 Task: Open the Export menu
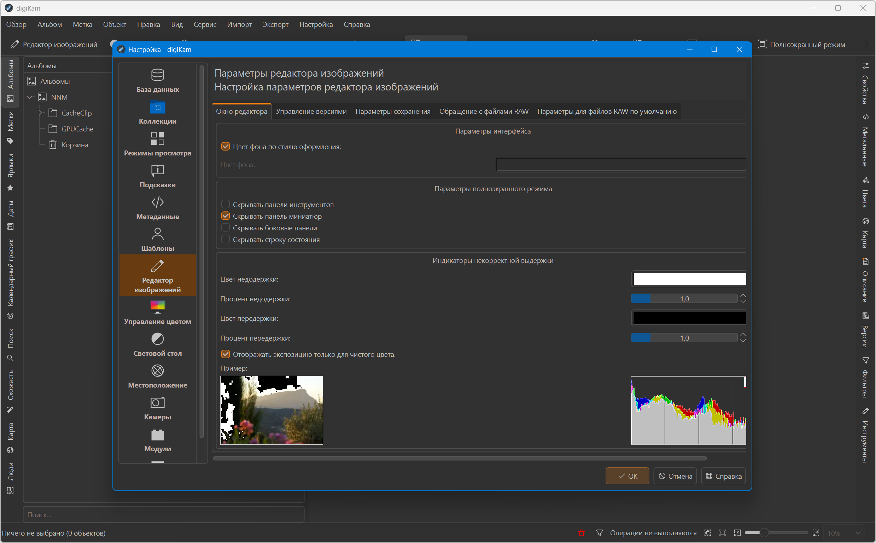point(275,24)
